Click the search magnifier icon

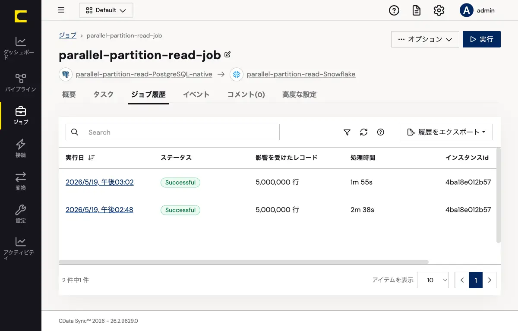75,132
